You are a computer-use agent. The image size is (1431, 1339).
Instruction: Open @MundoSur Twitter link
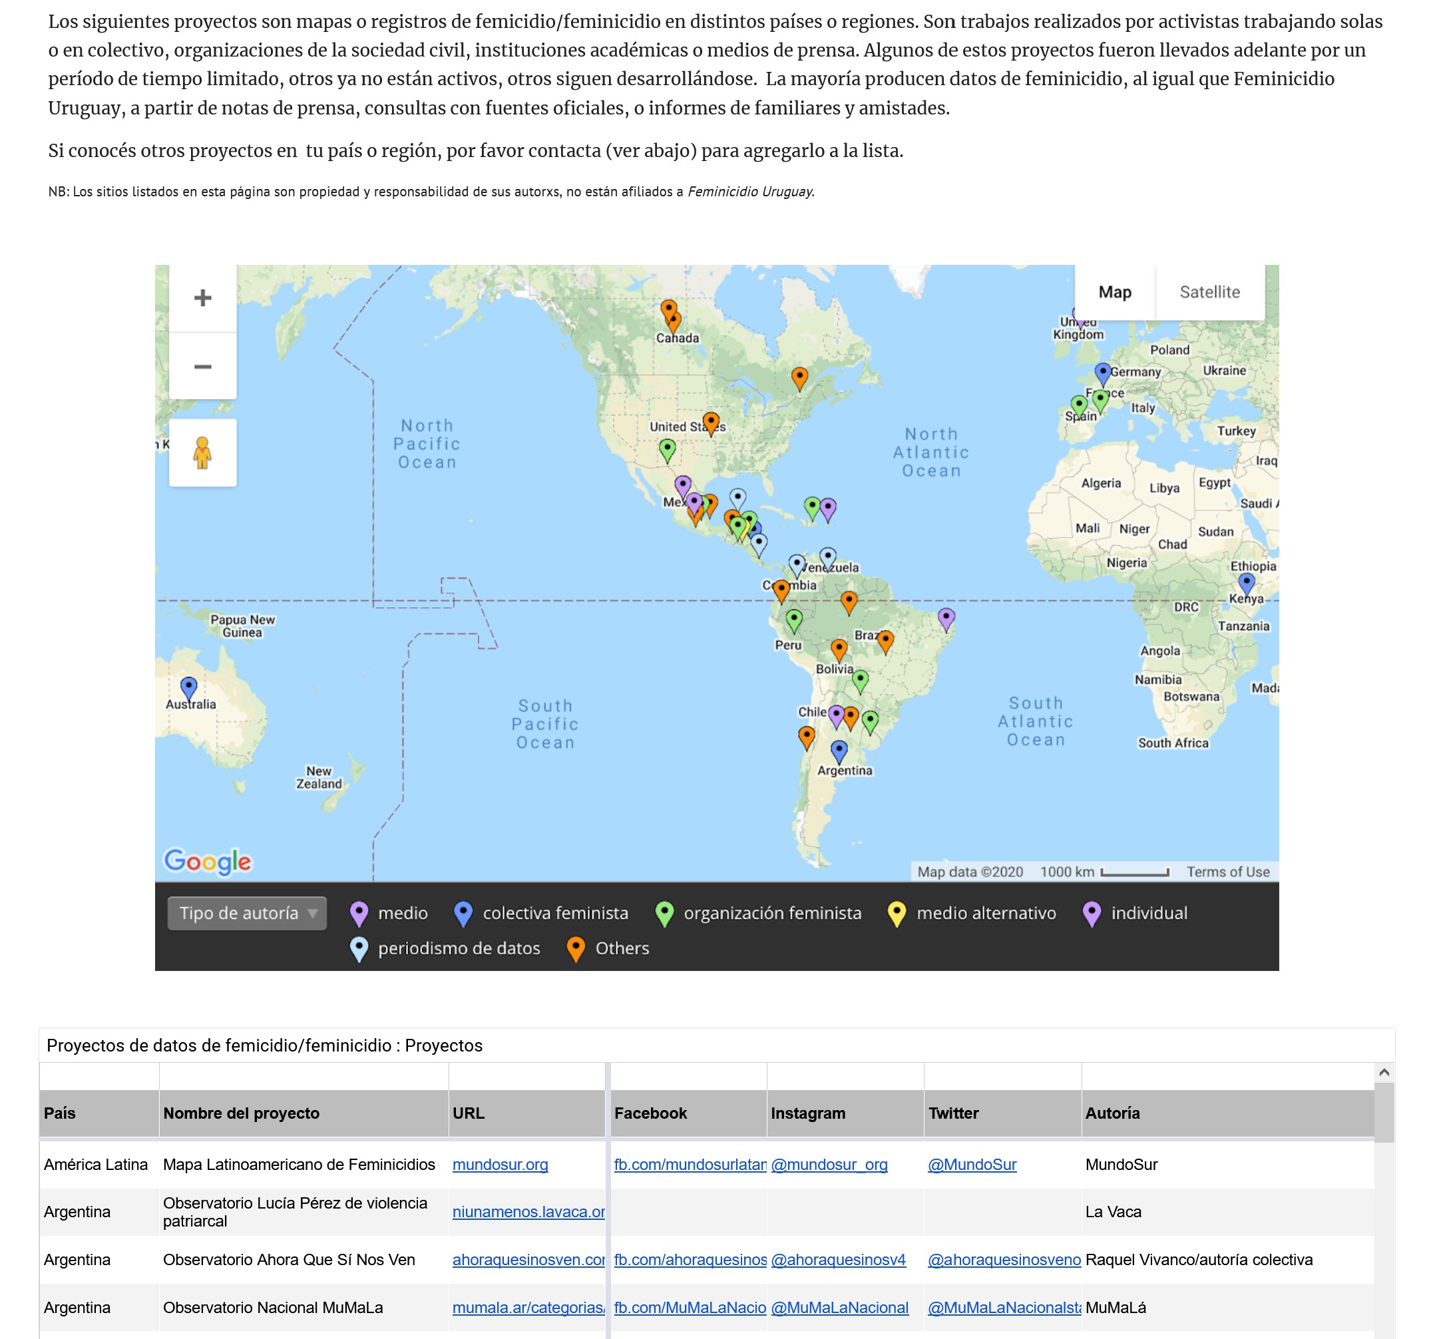click(x=972, y=1165)
